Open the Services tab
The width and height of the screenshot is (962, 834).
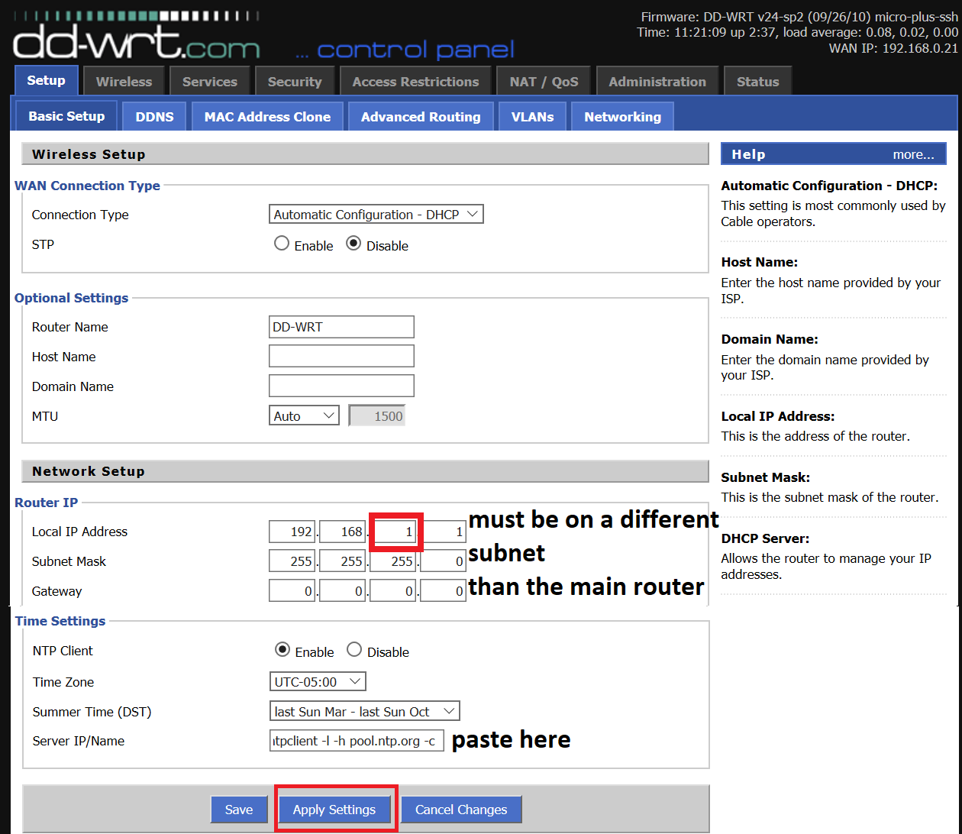point(209,81)
